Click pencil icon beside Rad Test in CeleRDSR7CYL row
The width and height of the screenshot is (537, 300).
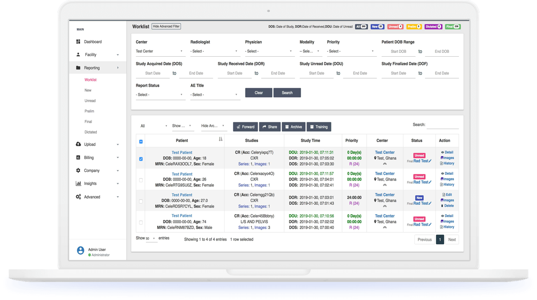430,203
